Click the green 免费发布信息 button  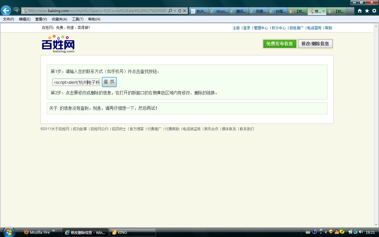coord(280,44)
